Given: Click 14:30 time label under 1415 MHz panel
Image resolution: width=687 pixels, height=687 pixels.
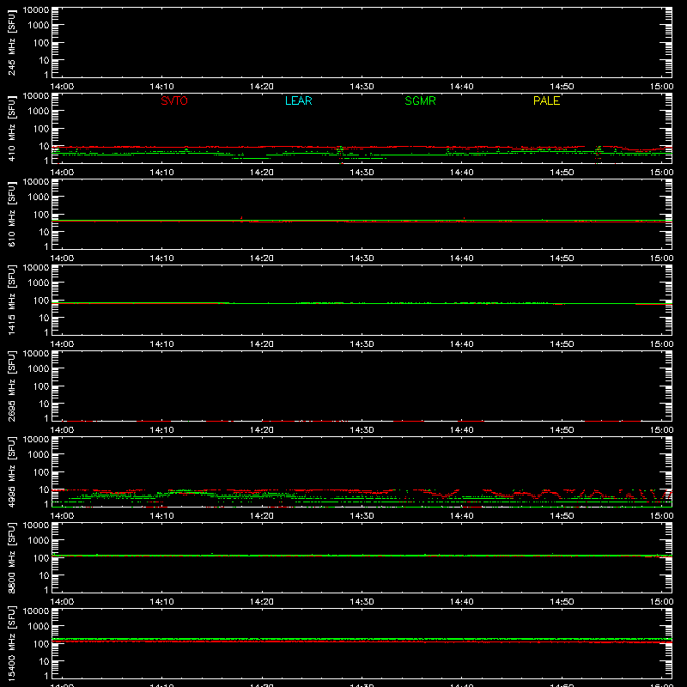Looking at the screenshot, I should coord(362,344).
